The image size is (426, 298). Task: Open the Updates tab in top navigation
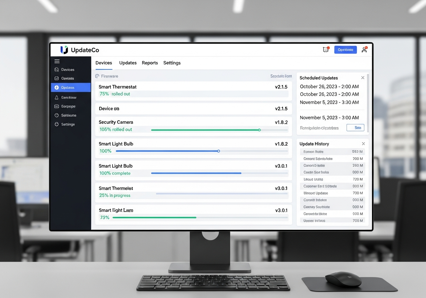point(128,63)
